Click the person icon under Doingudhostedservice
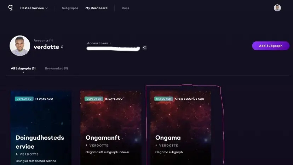This screenshot has width=293, height=165. [x=17, y=154]
